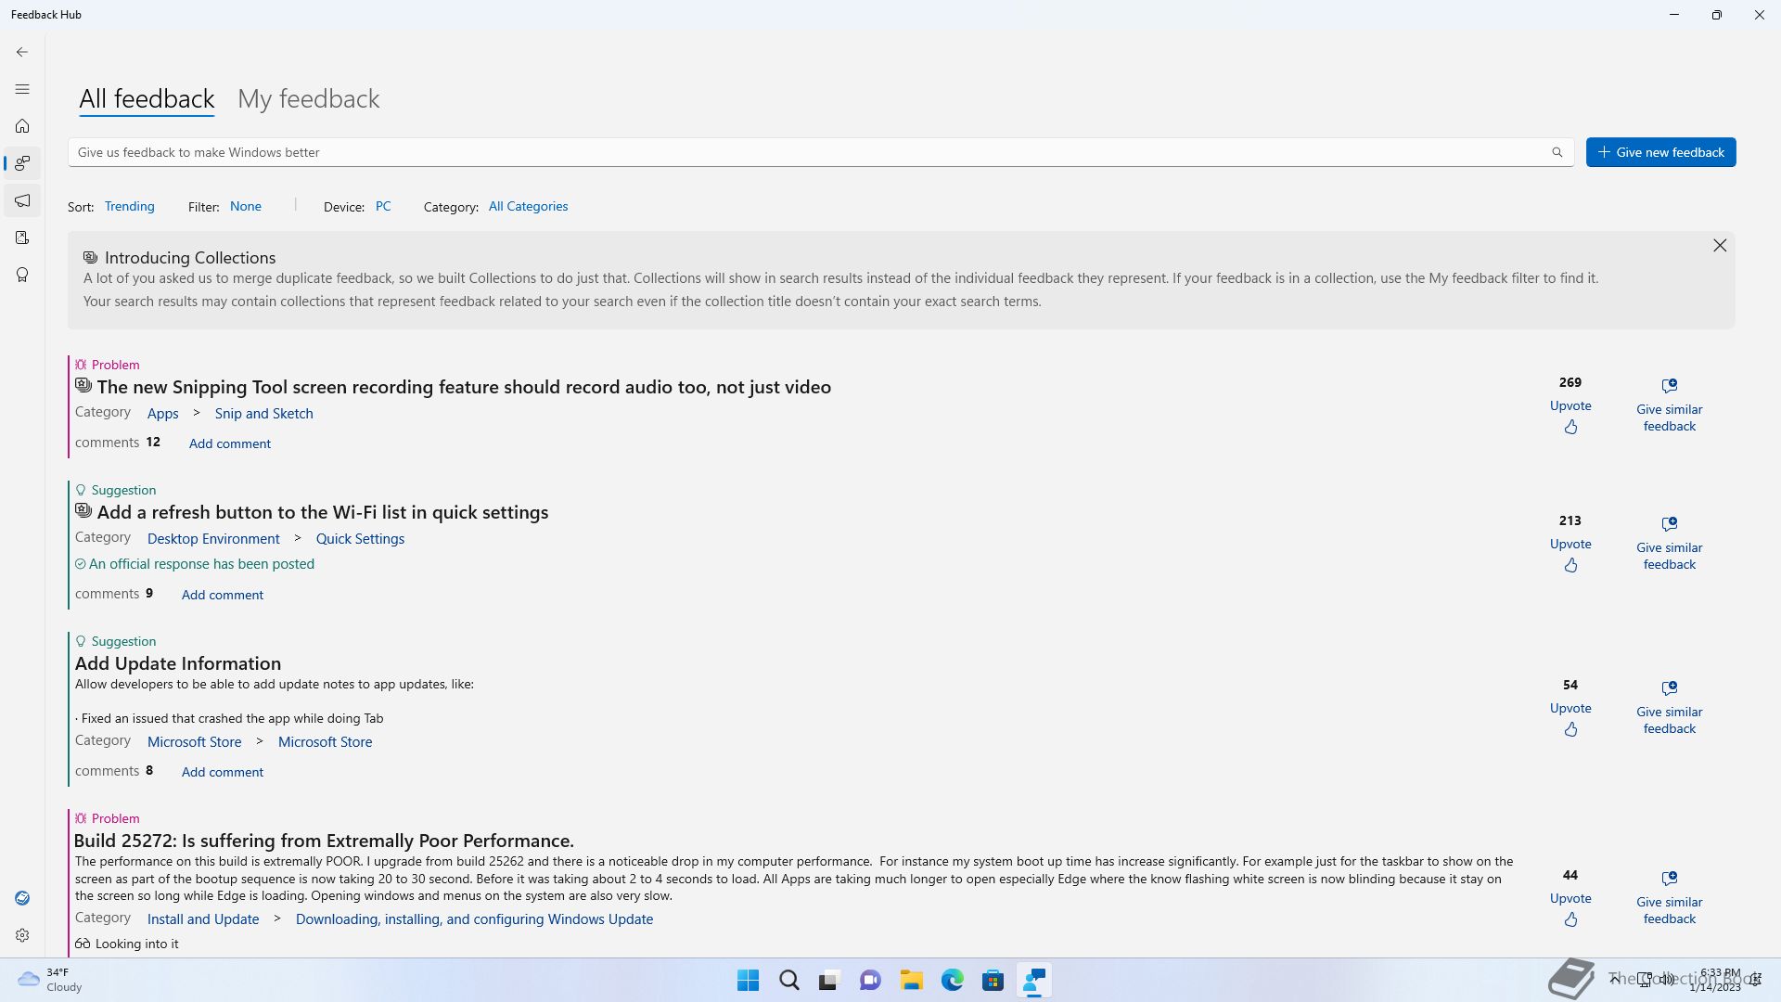Screen dimensions: 1781x1002
Task: Add comment on Snipping Tool feedback
Action: (x=230, y=443)
